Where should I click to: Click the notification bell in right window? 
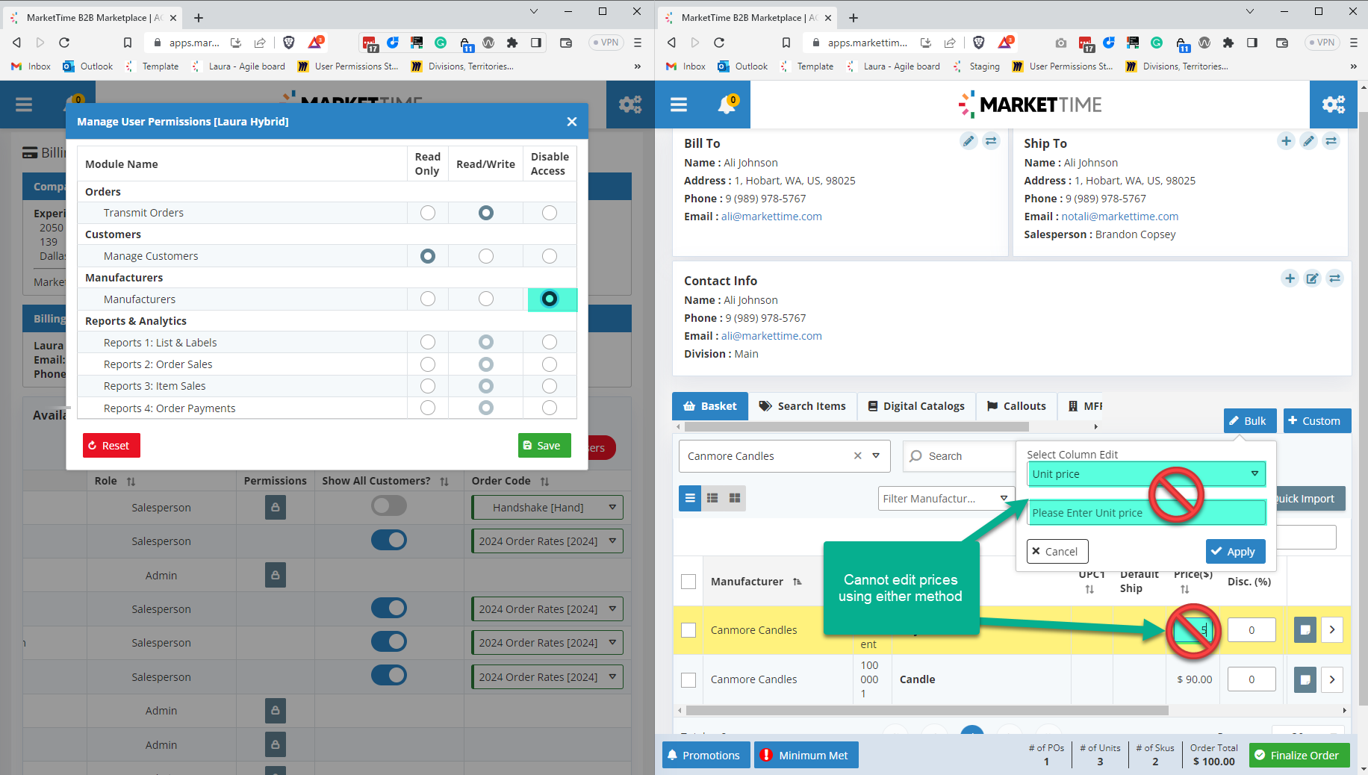[727, 105]
